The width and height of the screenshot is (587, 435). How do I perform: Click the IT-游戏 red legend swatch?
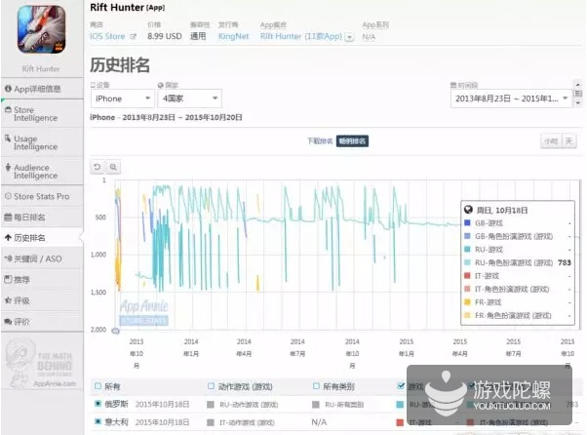[467, 275]
